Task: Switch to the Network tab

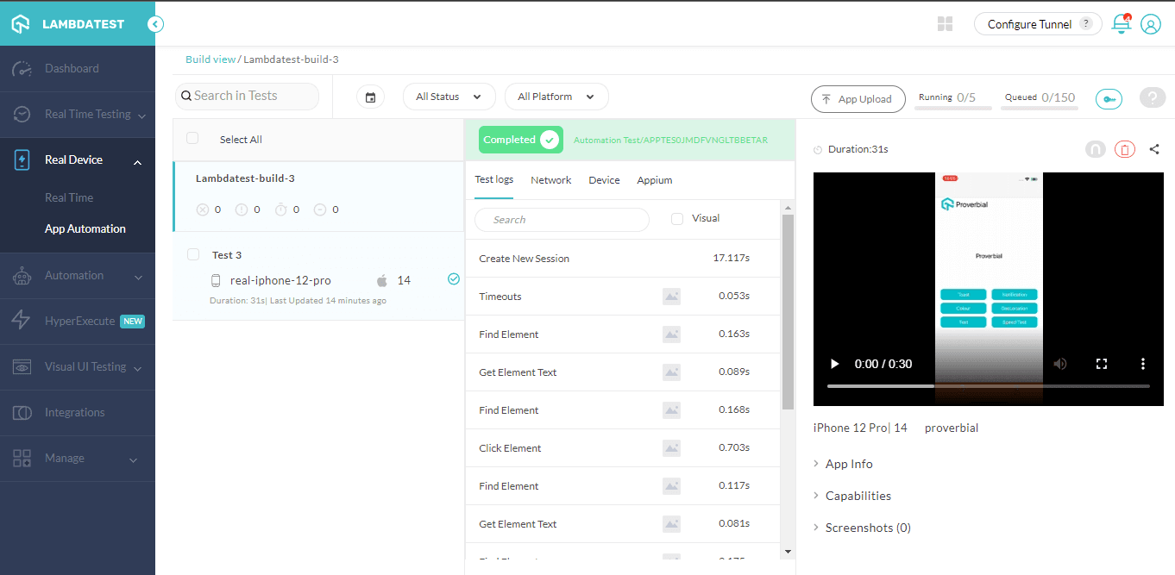Action: [x=550, y=179]
